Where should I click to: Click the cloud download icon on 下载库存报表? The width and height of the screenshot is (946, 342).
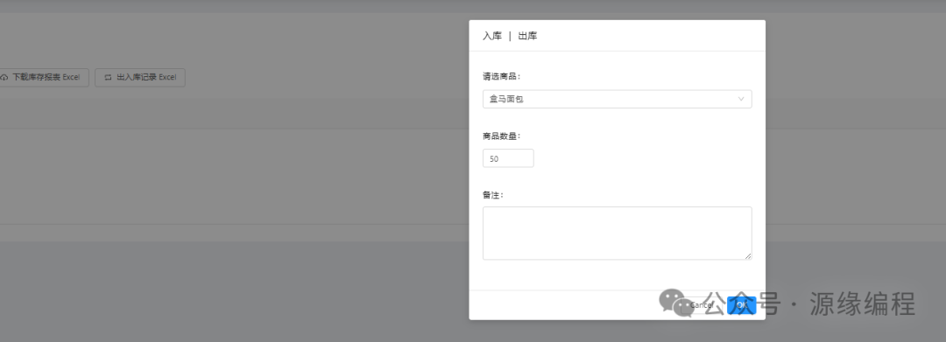coord(4,78)
